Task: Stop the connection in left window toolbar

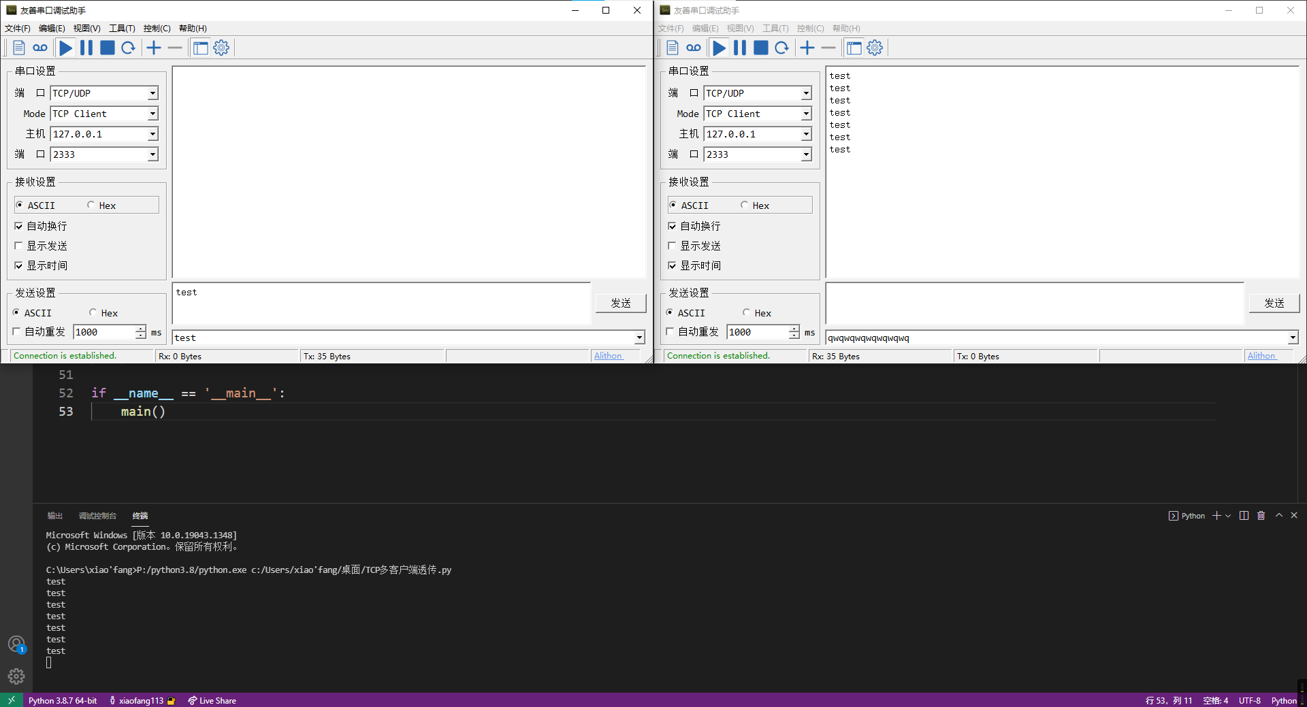Action: click(107, 48)
